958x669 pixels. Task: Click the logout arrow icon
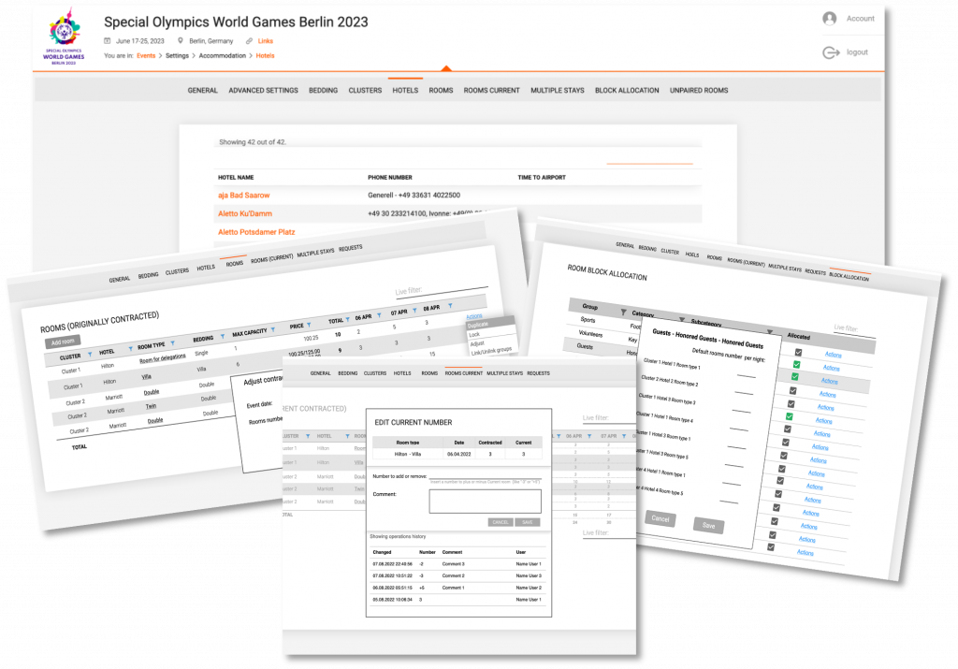[x=831, y=52]
